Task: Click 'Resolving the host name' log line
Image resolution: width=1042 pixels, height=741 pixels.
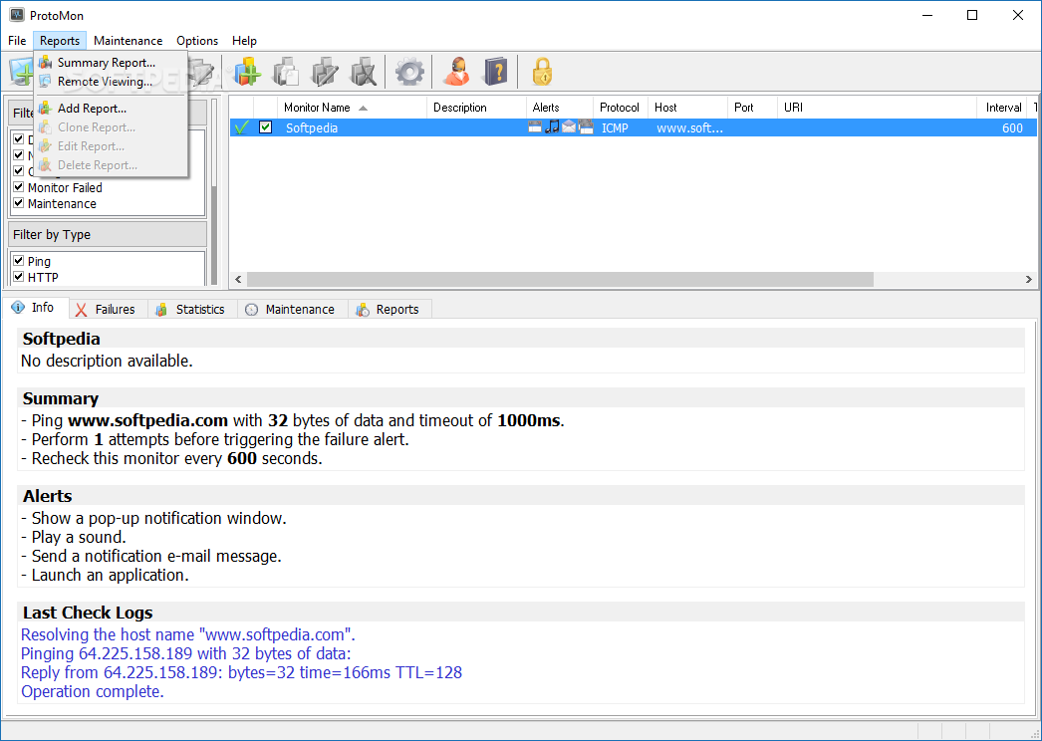Action: pyautogui.click(x=188, y=634)
